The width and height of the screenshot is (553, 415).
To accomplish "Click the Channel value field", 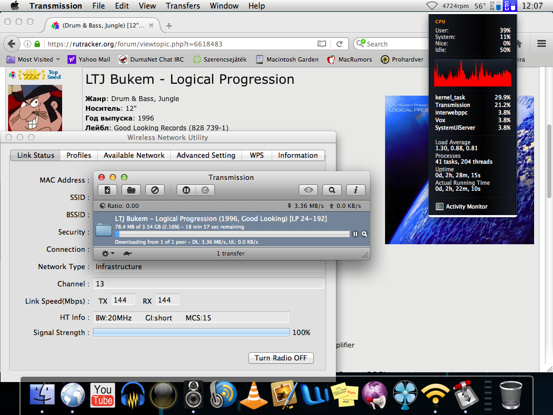I will pyautogui.click(x=208, y=284).
